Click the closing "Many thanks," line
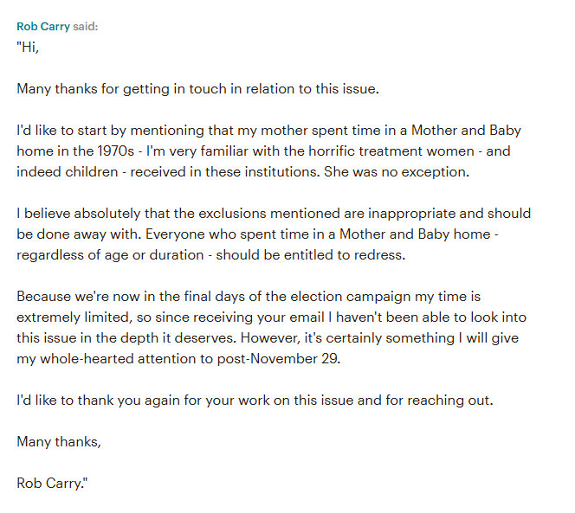Image resolution: width=575 pixels, height=513 pixels. click(x=59, y=441)
